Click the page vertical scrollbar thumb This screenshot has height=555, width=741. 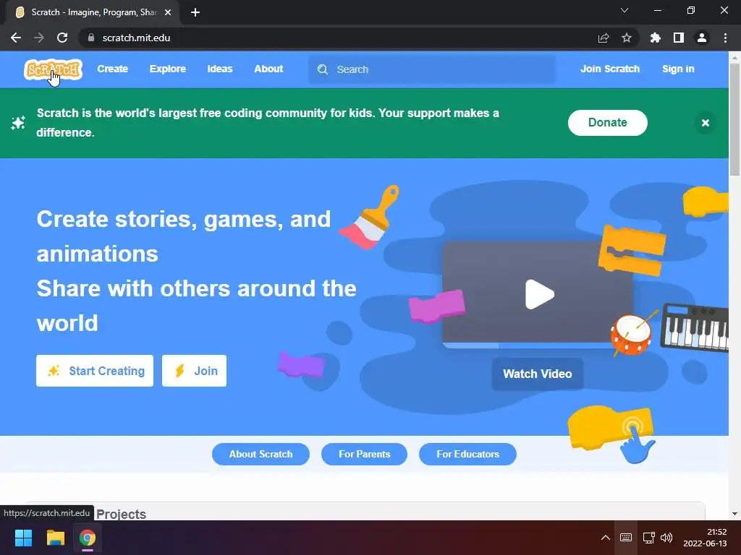[x=734, y=119]
